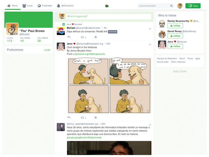Viewport: 209px width, 157px height.
Task: Open the Terms footer link
Action: click(x=190, y=59)
